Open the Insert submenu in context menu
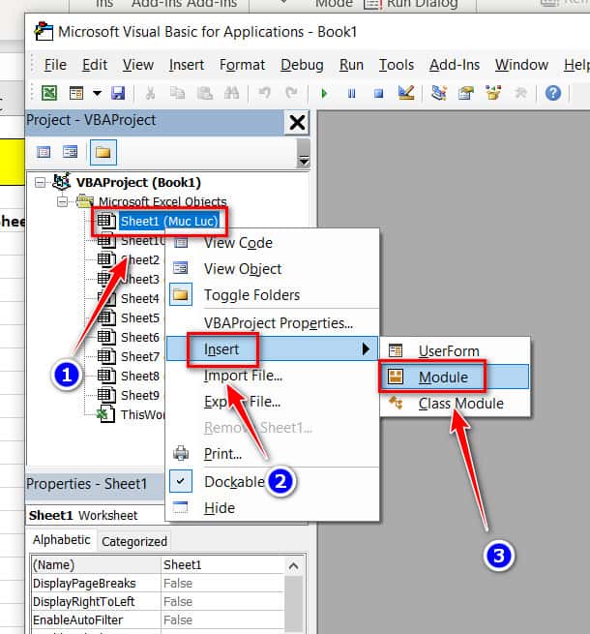The image size is (590, 634). [272, 349]
